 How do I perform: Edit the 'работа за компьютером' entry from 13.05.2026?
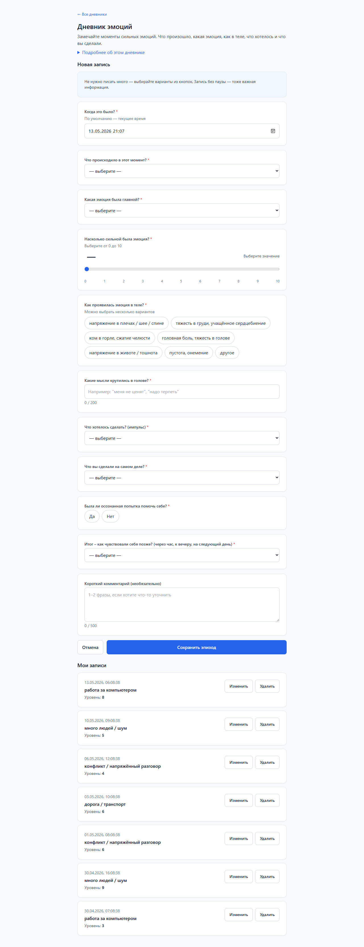239,686
